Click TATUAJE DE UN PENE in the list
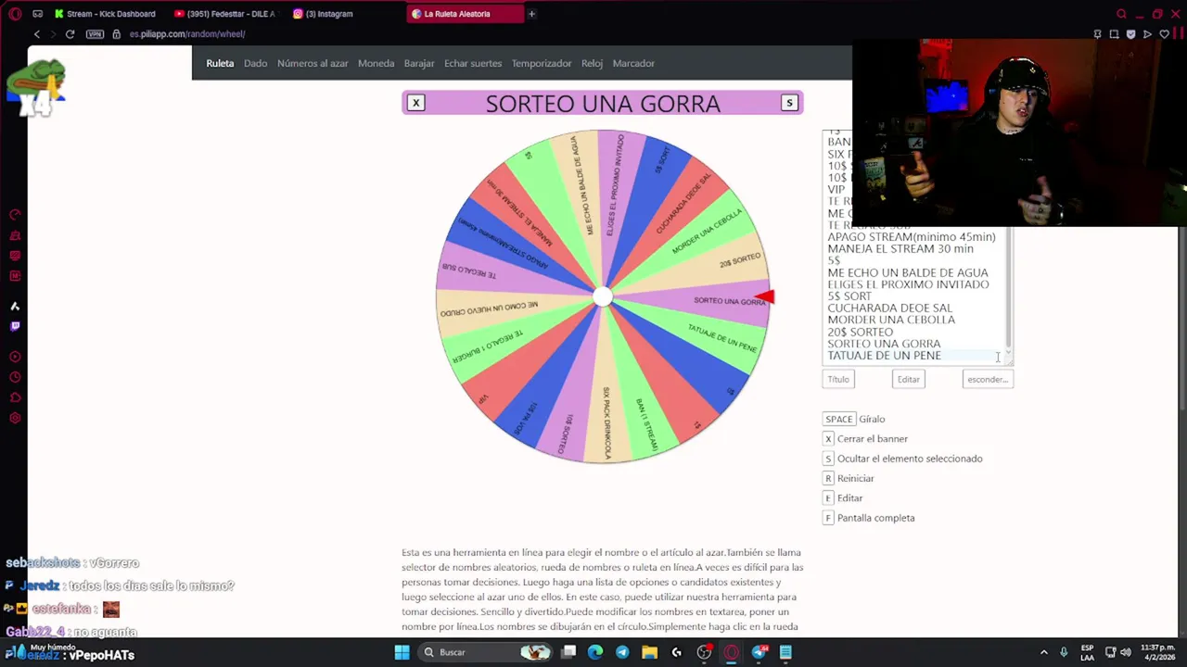The image size is (1187, 667). 884,356
